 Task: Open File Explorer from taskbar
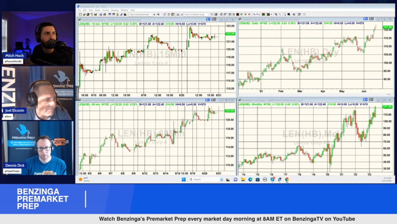pyautogui.click(x=243, y=180)
